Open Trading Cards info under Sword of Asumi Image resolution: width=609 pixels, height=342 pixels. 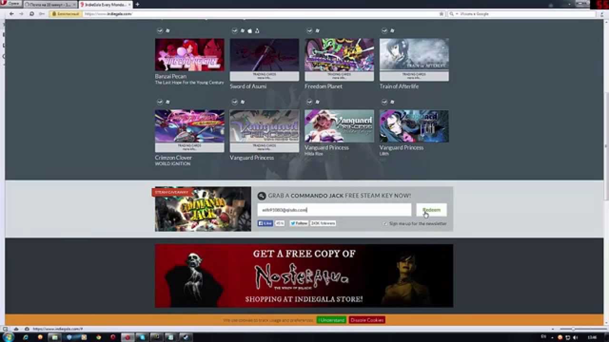(265, 76)
